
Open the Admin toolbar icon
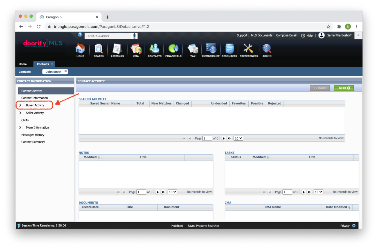coord(267,51)
